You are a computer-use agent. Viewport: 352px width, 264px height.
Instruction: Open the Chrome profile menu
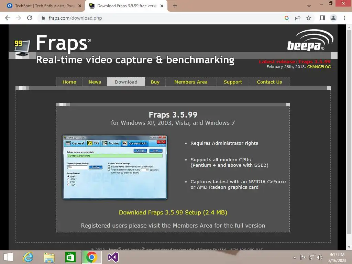click(x=333, y=18)
